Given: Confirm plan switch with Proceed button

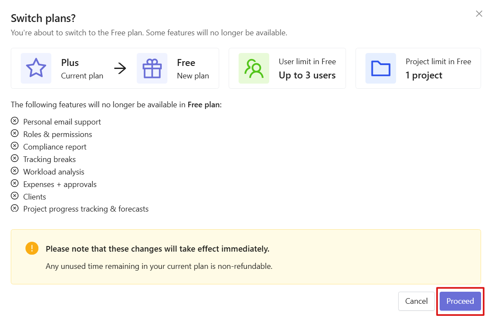Looking at the screenshot, I should 460,301.
